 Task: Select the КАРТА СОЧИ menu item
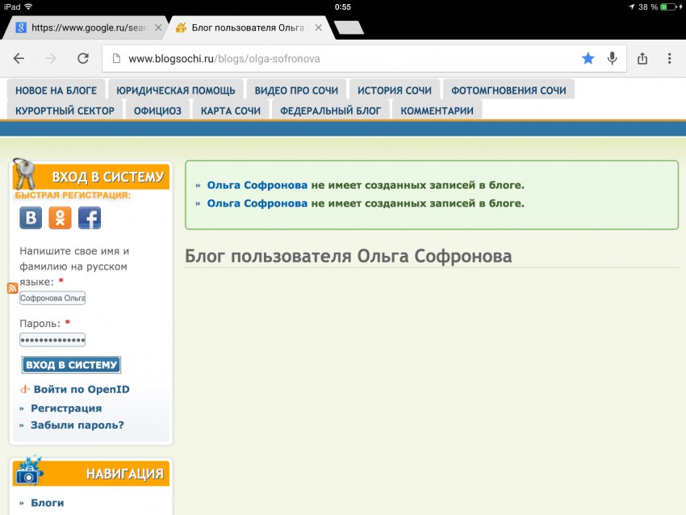pyautogui.click(x=230, y=110)
